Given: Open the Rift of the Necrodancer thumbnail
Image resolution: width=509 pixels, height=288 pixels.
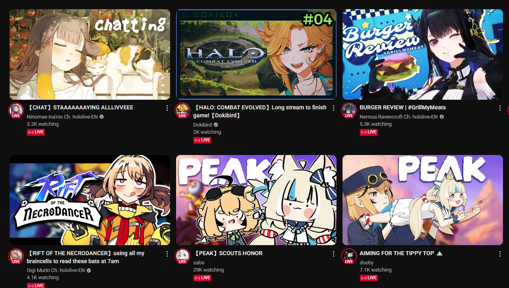Looking at the screenshot, I should pyautogui.click(x=90, y=200).
